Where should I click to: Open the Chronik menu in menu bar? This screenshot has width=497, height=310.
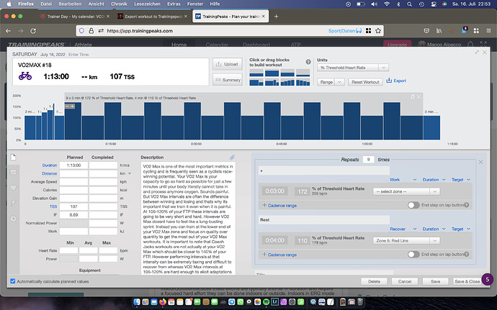click(x=119, y=4)
